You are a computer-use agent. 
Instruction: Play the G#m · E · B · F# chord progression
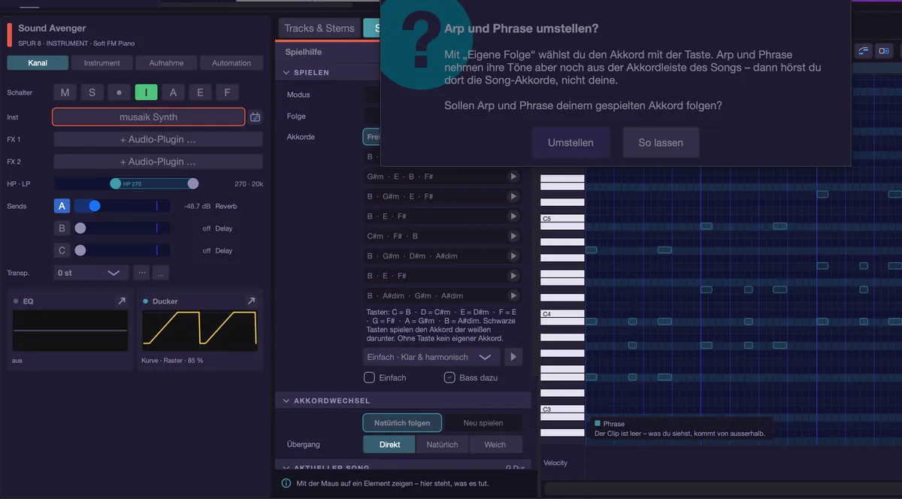click(x=513, y=177)
